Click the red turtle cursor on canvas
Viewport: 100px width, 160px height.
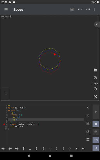click(55, 54)
